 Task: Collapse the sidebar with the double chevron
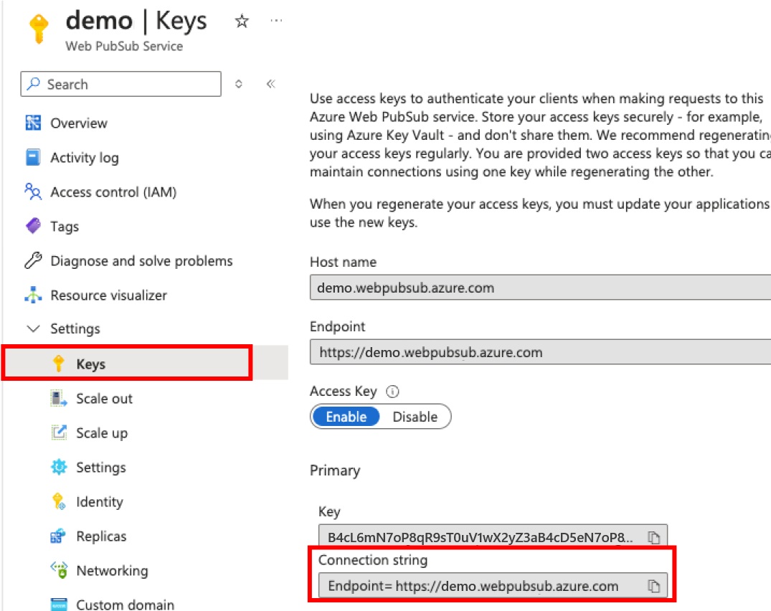coord(270,83)
